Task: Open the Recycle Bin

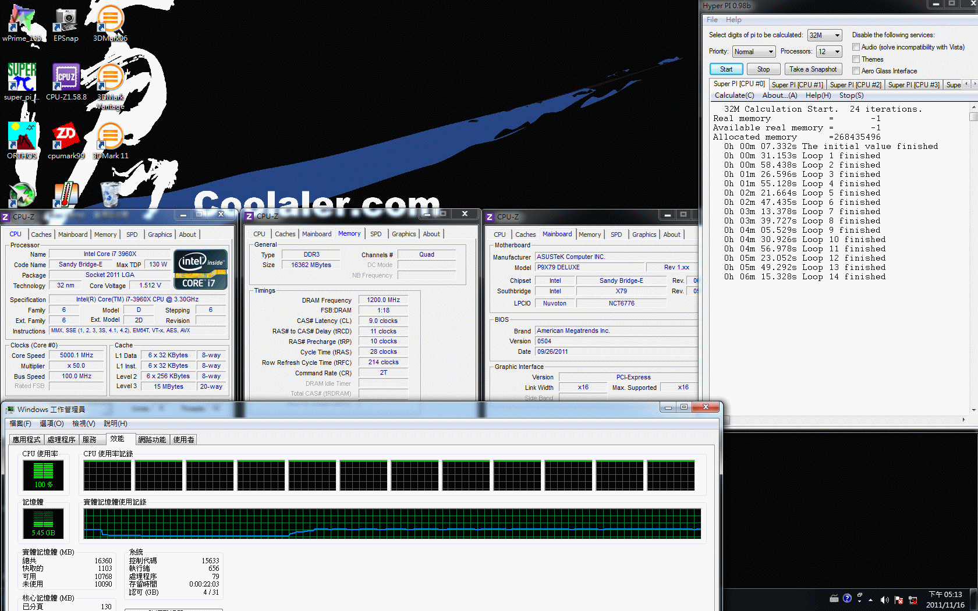Action: point(110,194)
